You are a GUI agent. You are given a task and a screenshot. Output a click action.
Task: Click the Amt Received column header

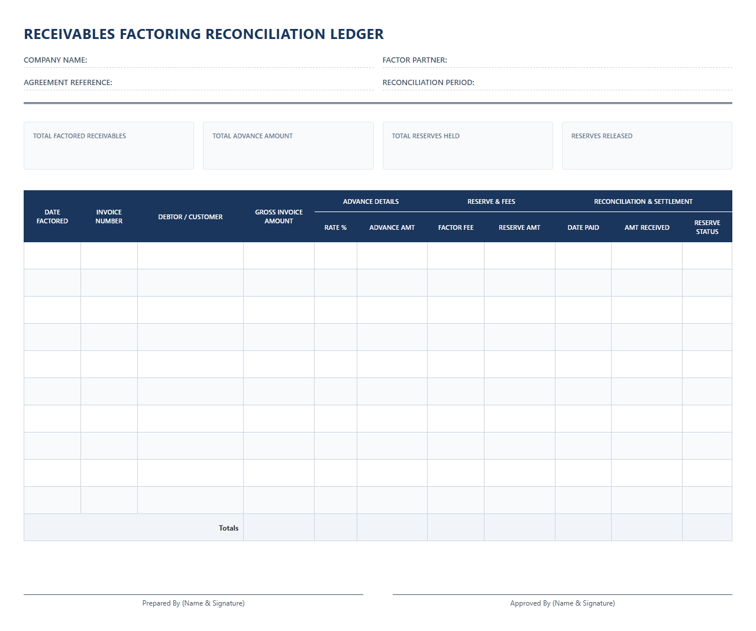tap(647, 227)
